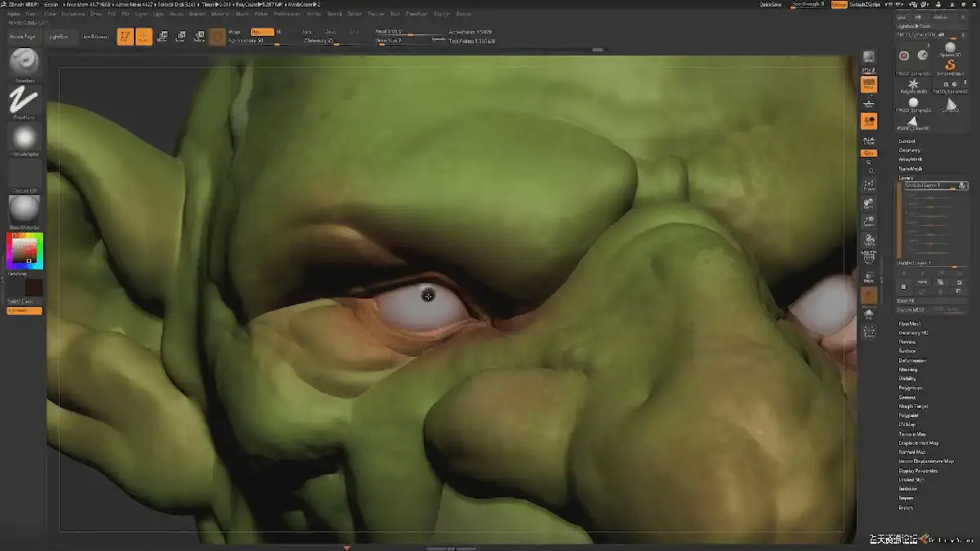980x551 pixels.
Task: Toggle Draw mode button
Action: click(144, 37)
